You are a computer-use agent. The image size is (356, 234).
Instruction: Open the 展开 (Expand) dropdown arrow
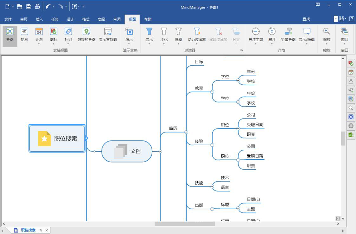[271, 44]
